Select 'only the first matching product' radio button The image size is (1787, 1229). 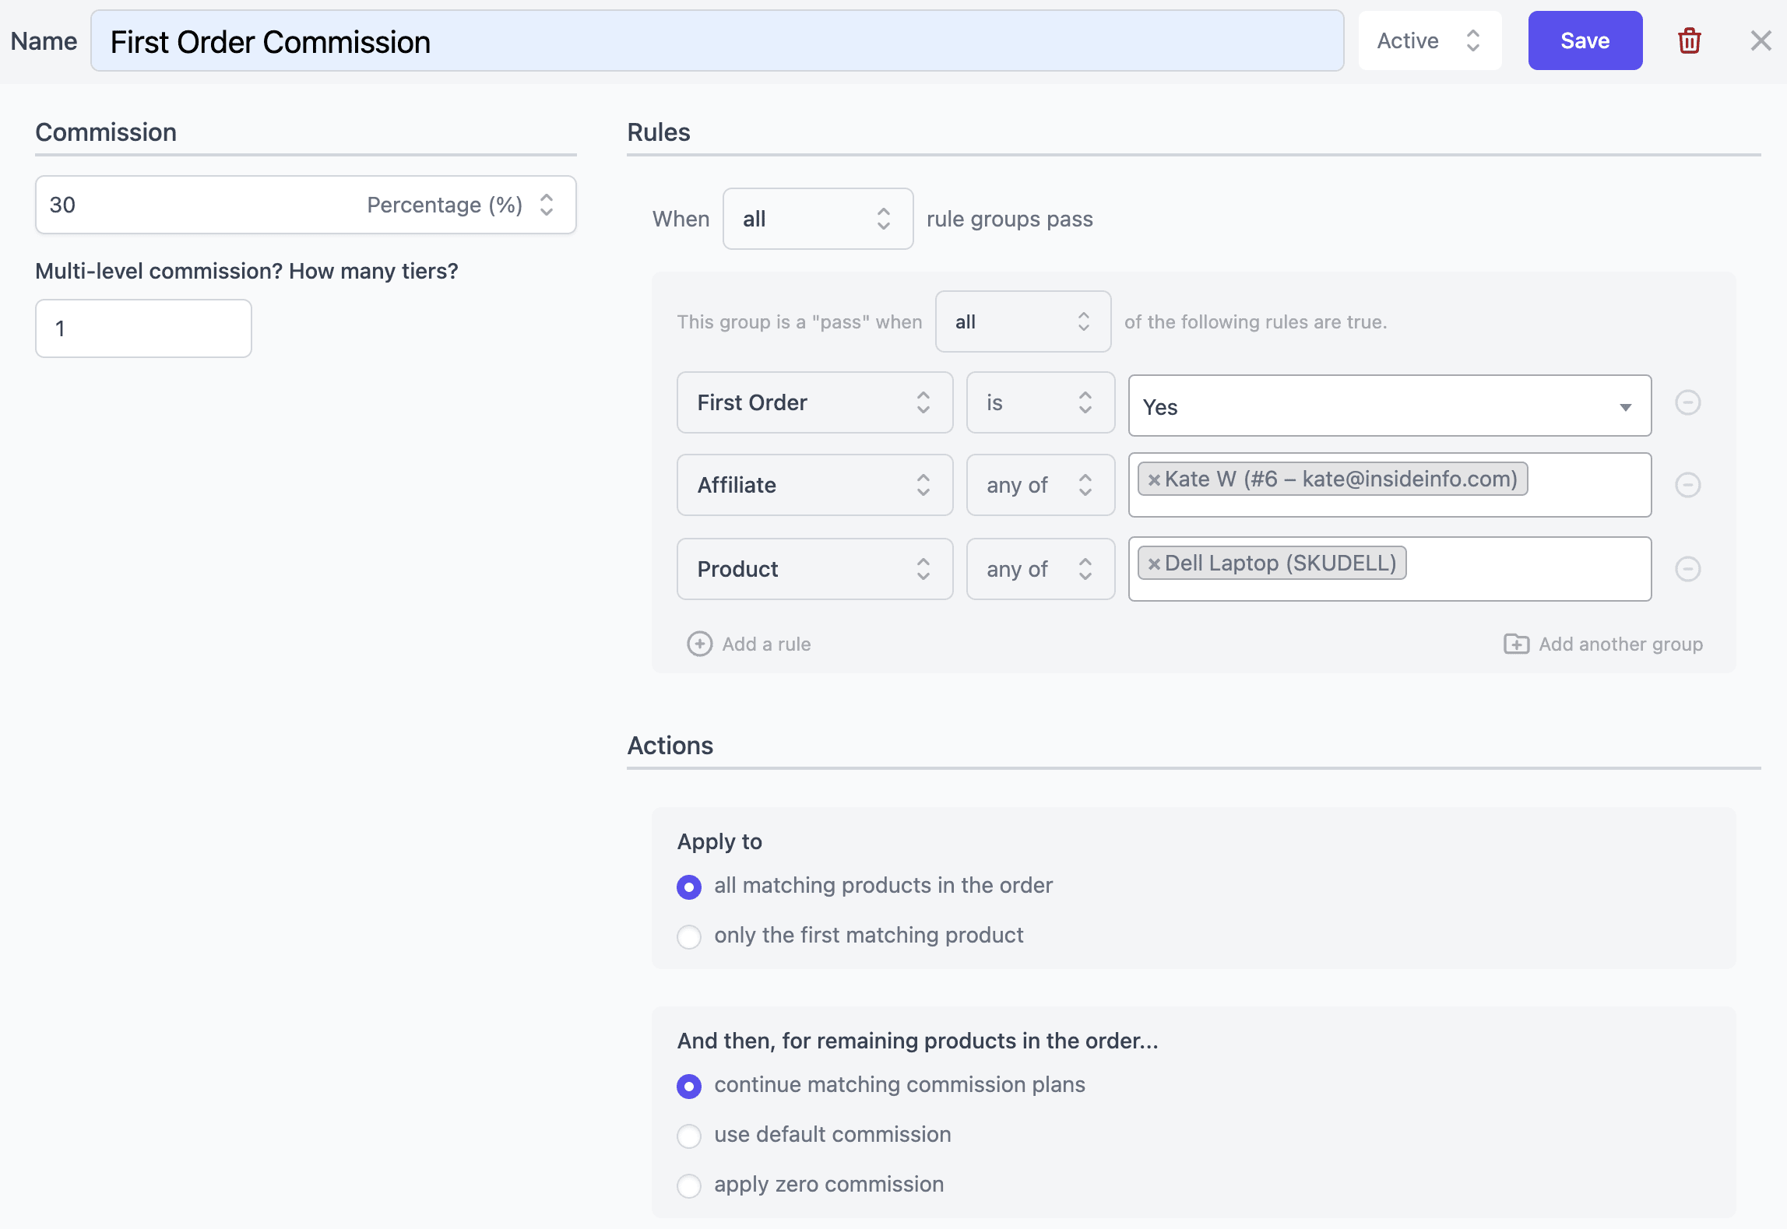tap(688, 934)
